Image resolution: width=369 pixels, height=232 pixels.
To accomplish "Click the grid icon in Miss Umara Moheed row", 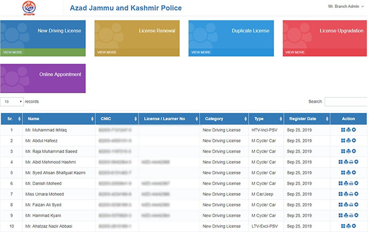I will pyautogui.click(x=341, y=194).
